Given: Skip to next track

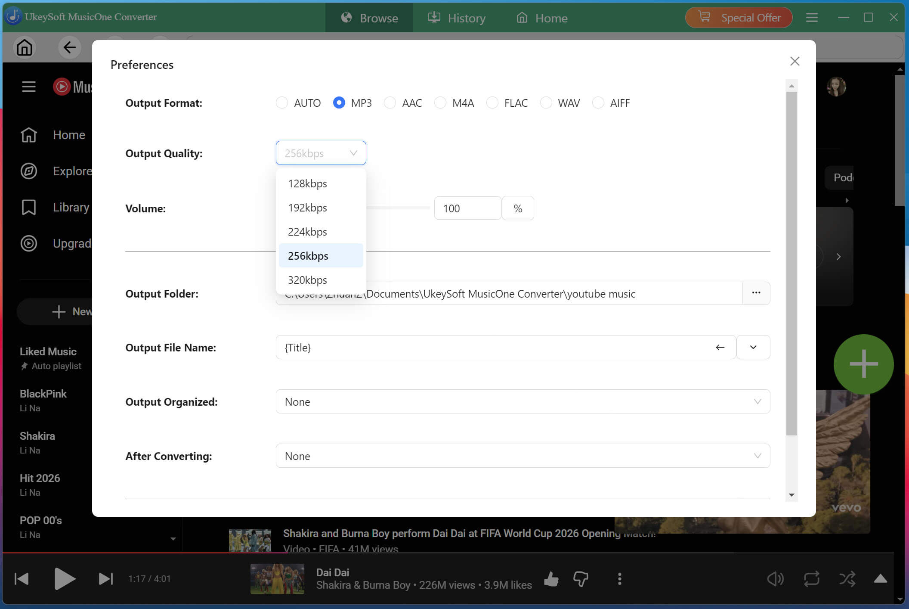Looking at the screenshot, I should point(105,579).
